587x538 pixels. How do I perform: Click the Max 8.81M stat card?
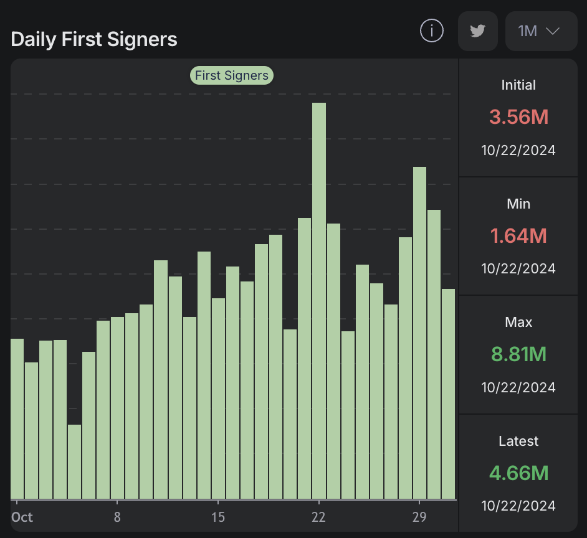click(x=518, y=355)
